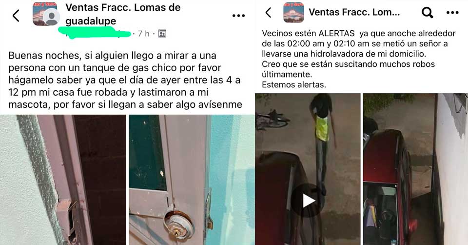Image resolution: width=468 pixels, height=245 pixels.
Task: Click the grey user profile silhouette
Action: [51, 18]
